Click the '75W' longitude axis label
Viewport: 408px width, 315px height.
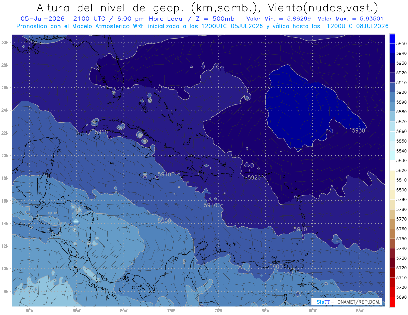171,311
